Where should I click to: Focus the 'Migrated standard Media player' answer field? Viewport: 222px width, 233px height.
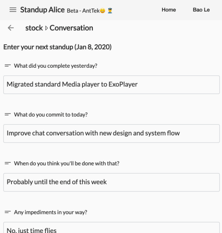[x=111, y=85]
